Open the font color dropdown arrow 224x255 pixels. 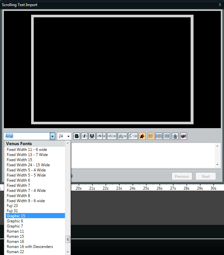click(104, 136)
